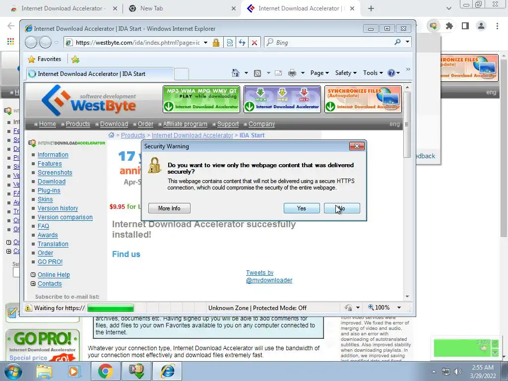Open the address bar history dropdown in IE
The height and width of the screenshot is (381, 508).
pyautogui.click(x=205, y=43)
